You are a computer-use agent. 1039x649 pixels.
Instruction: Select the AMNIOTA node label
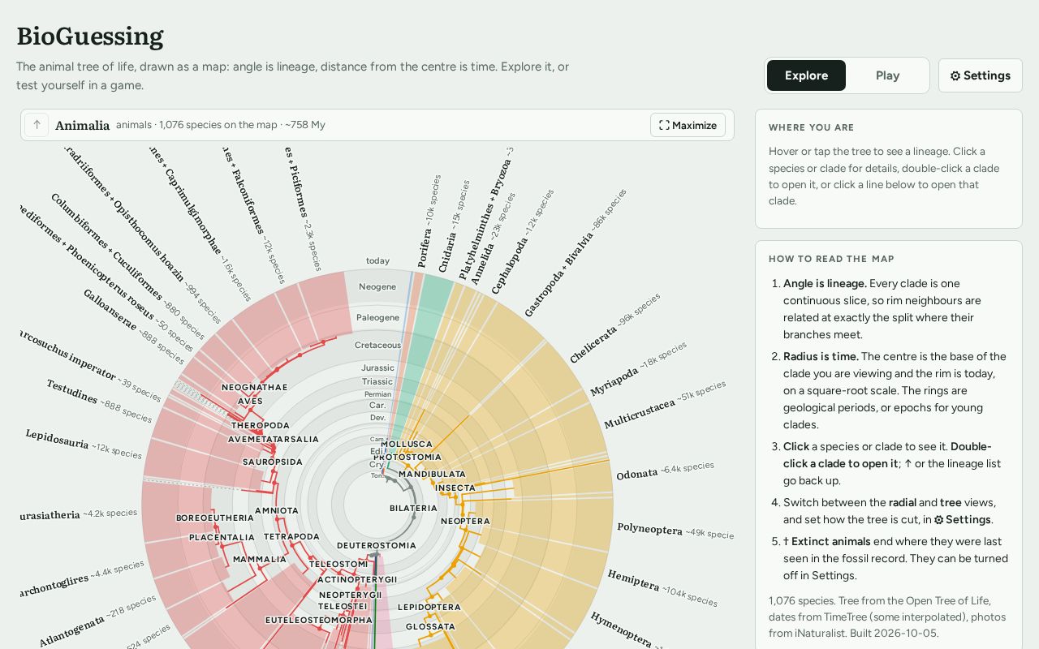(x=277, y=511)
